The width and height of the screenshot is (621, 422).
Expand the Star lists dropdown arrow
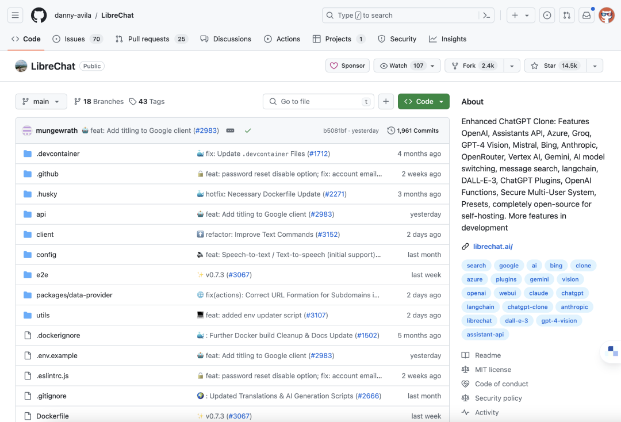point(595,66)
